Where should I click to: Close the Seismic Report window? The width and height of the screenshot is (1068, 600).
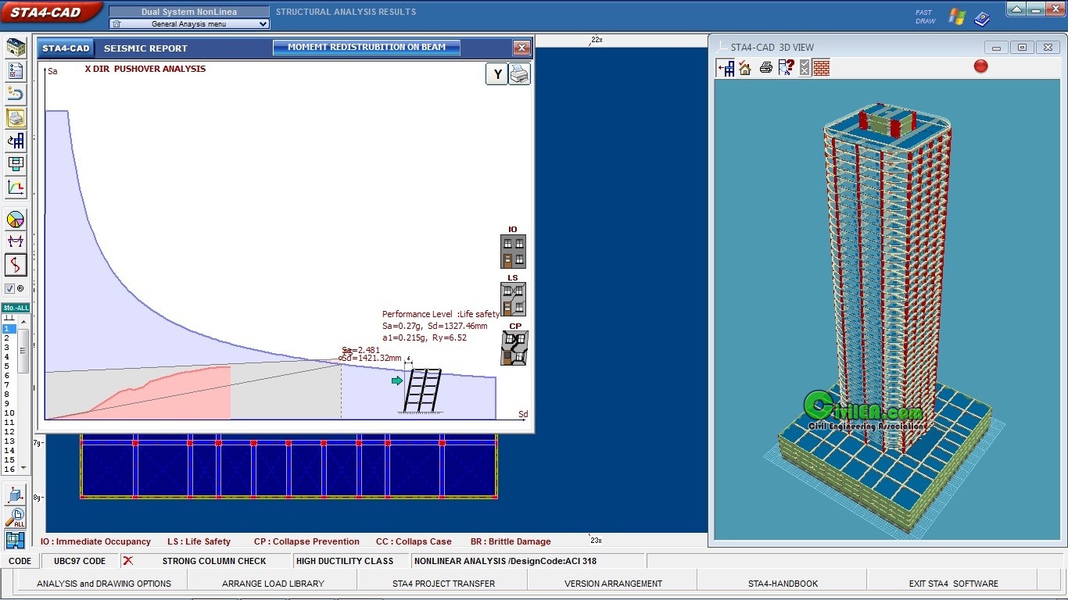point(521,48)
